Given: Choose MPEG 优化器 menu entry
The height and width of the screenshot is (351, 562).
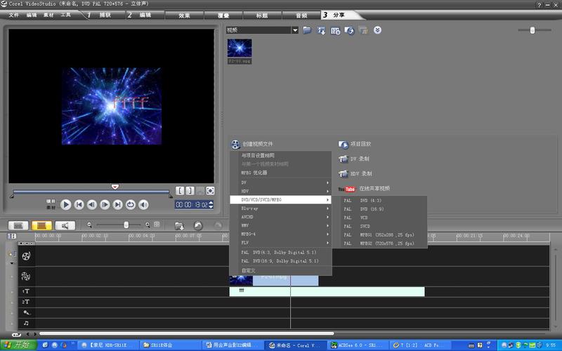Looking at the screenshot, I should (280, 173).
